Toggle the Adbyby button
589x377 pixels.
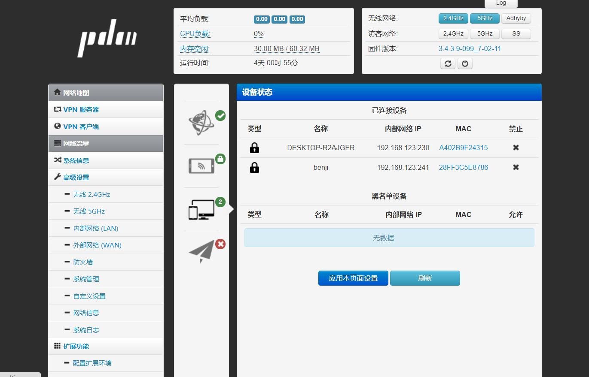click(x=516, y=18)
